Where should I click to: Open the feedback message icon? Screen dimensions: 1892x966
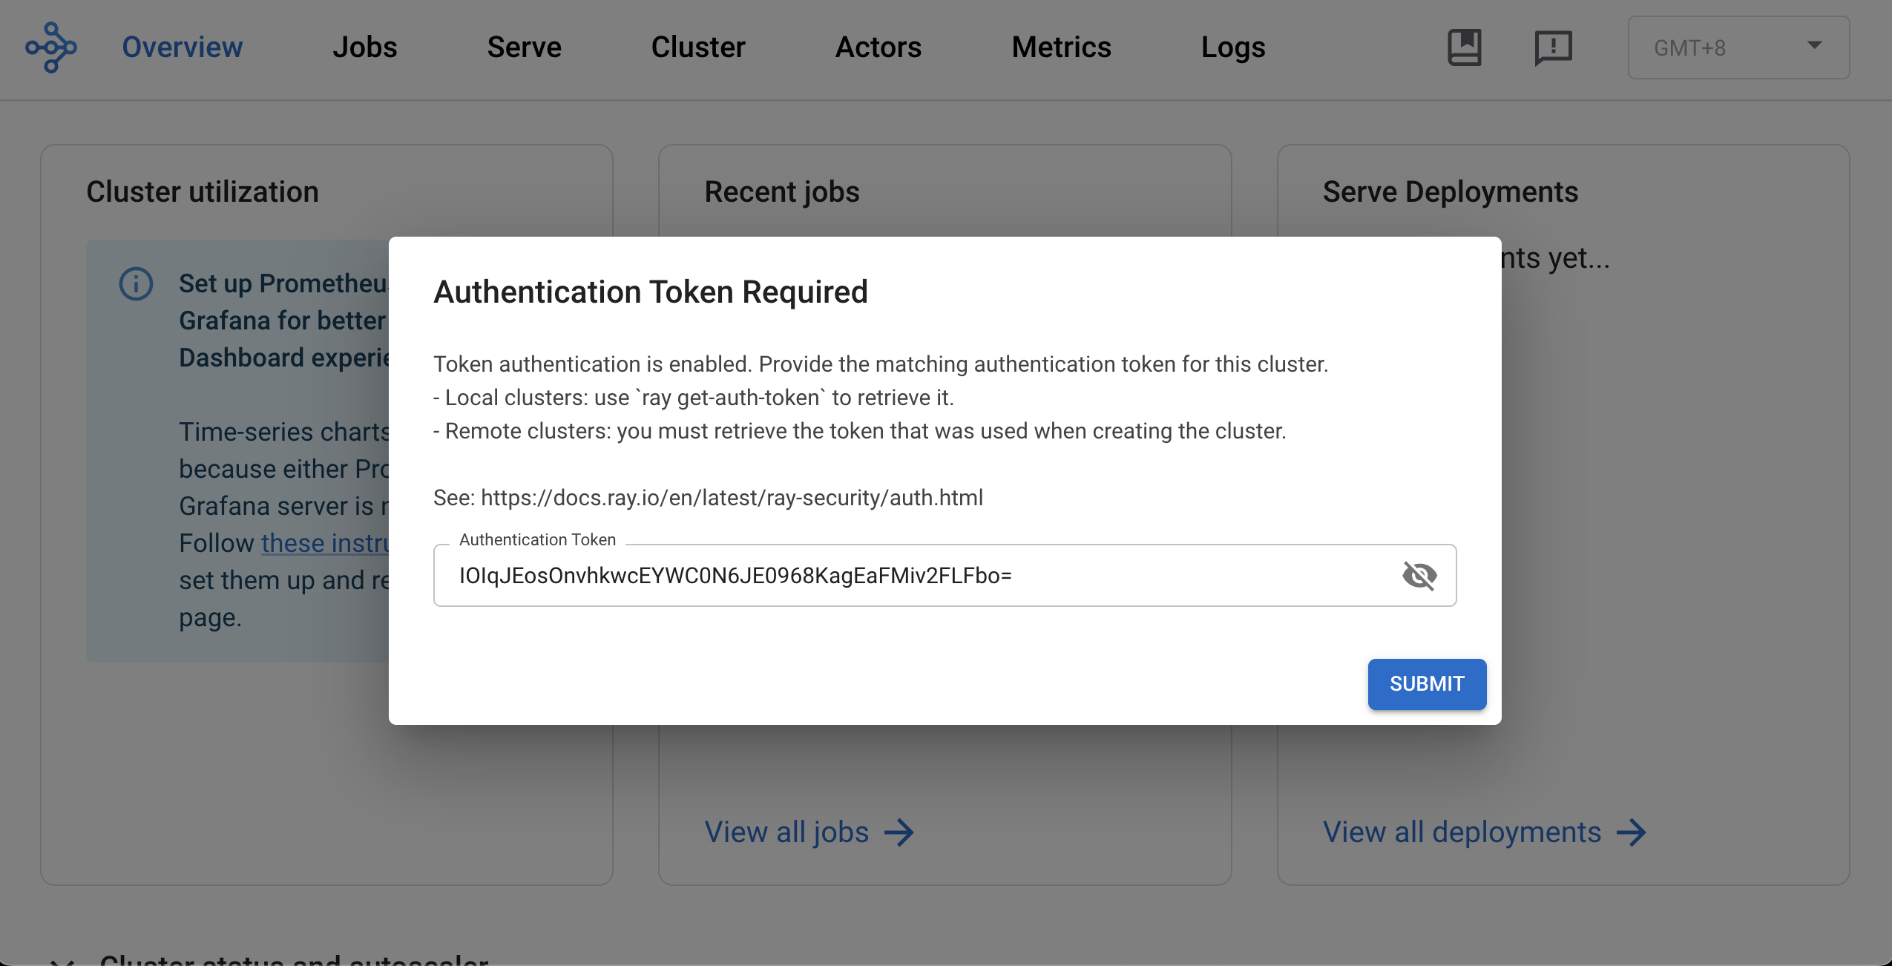coord(1552,47)
